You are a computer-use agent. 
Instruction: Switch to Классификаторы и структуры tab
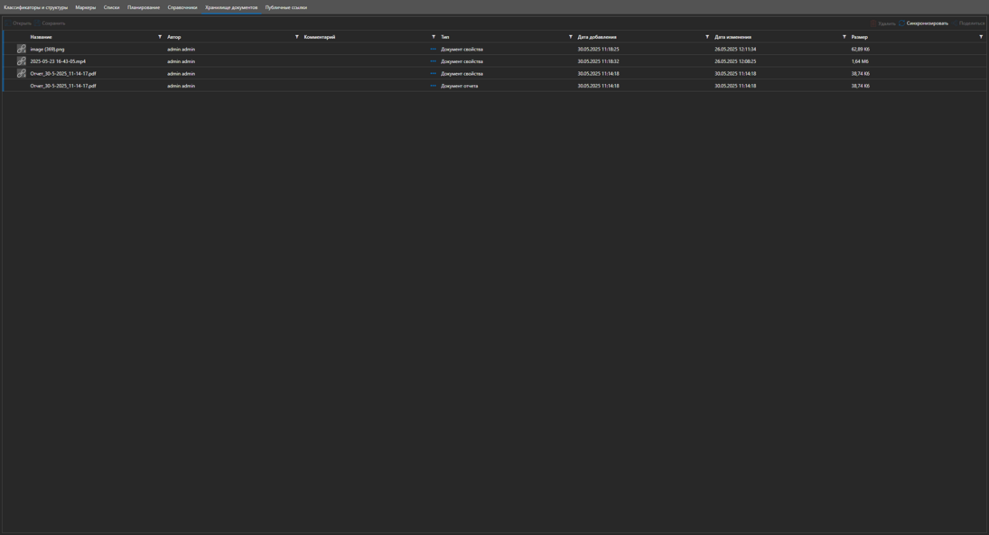coord(35,7)
